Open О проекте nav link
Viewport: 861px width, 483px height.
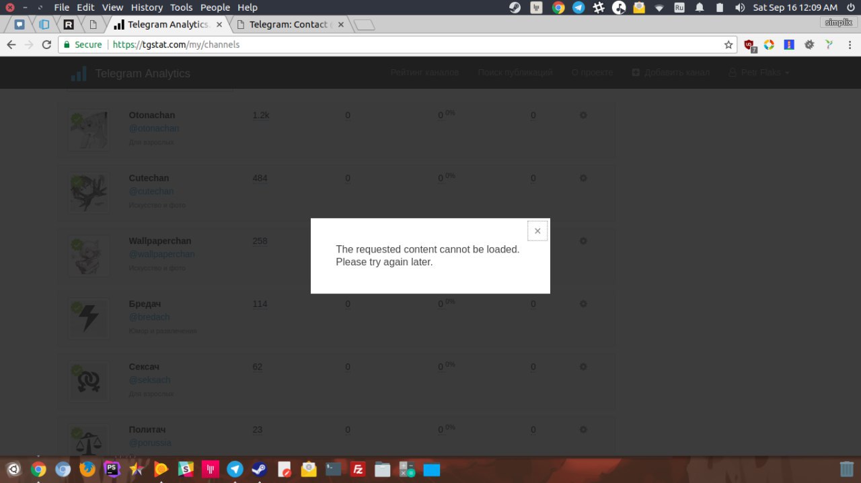(592, 73)
